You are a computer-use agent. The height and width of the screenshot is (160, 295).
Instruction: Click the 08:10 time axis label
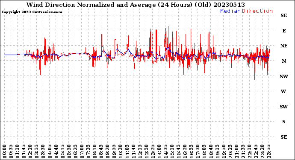(x=95, y=151)
